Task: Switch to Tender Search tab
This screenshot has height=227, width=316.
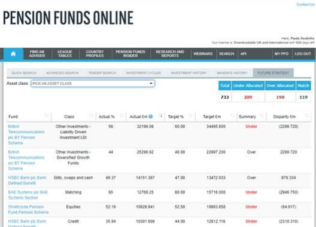Action: coord(102,73)
